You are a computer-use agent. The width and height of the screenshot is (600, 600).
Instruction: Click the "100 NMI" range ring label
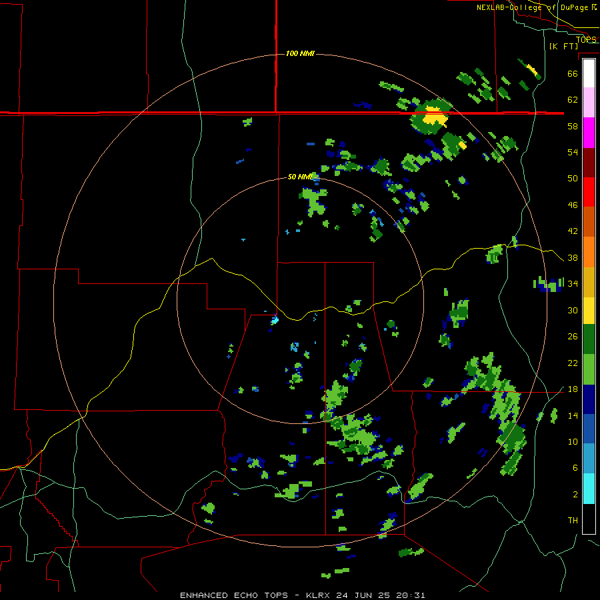point(300,53)
